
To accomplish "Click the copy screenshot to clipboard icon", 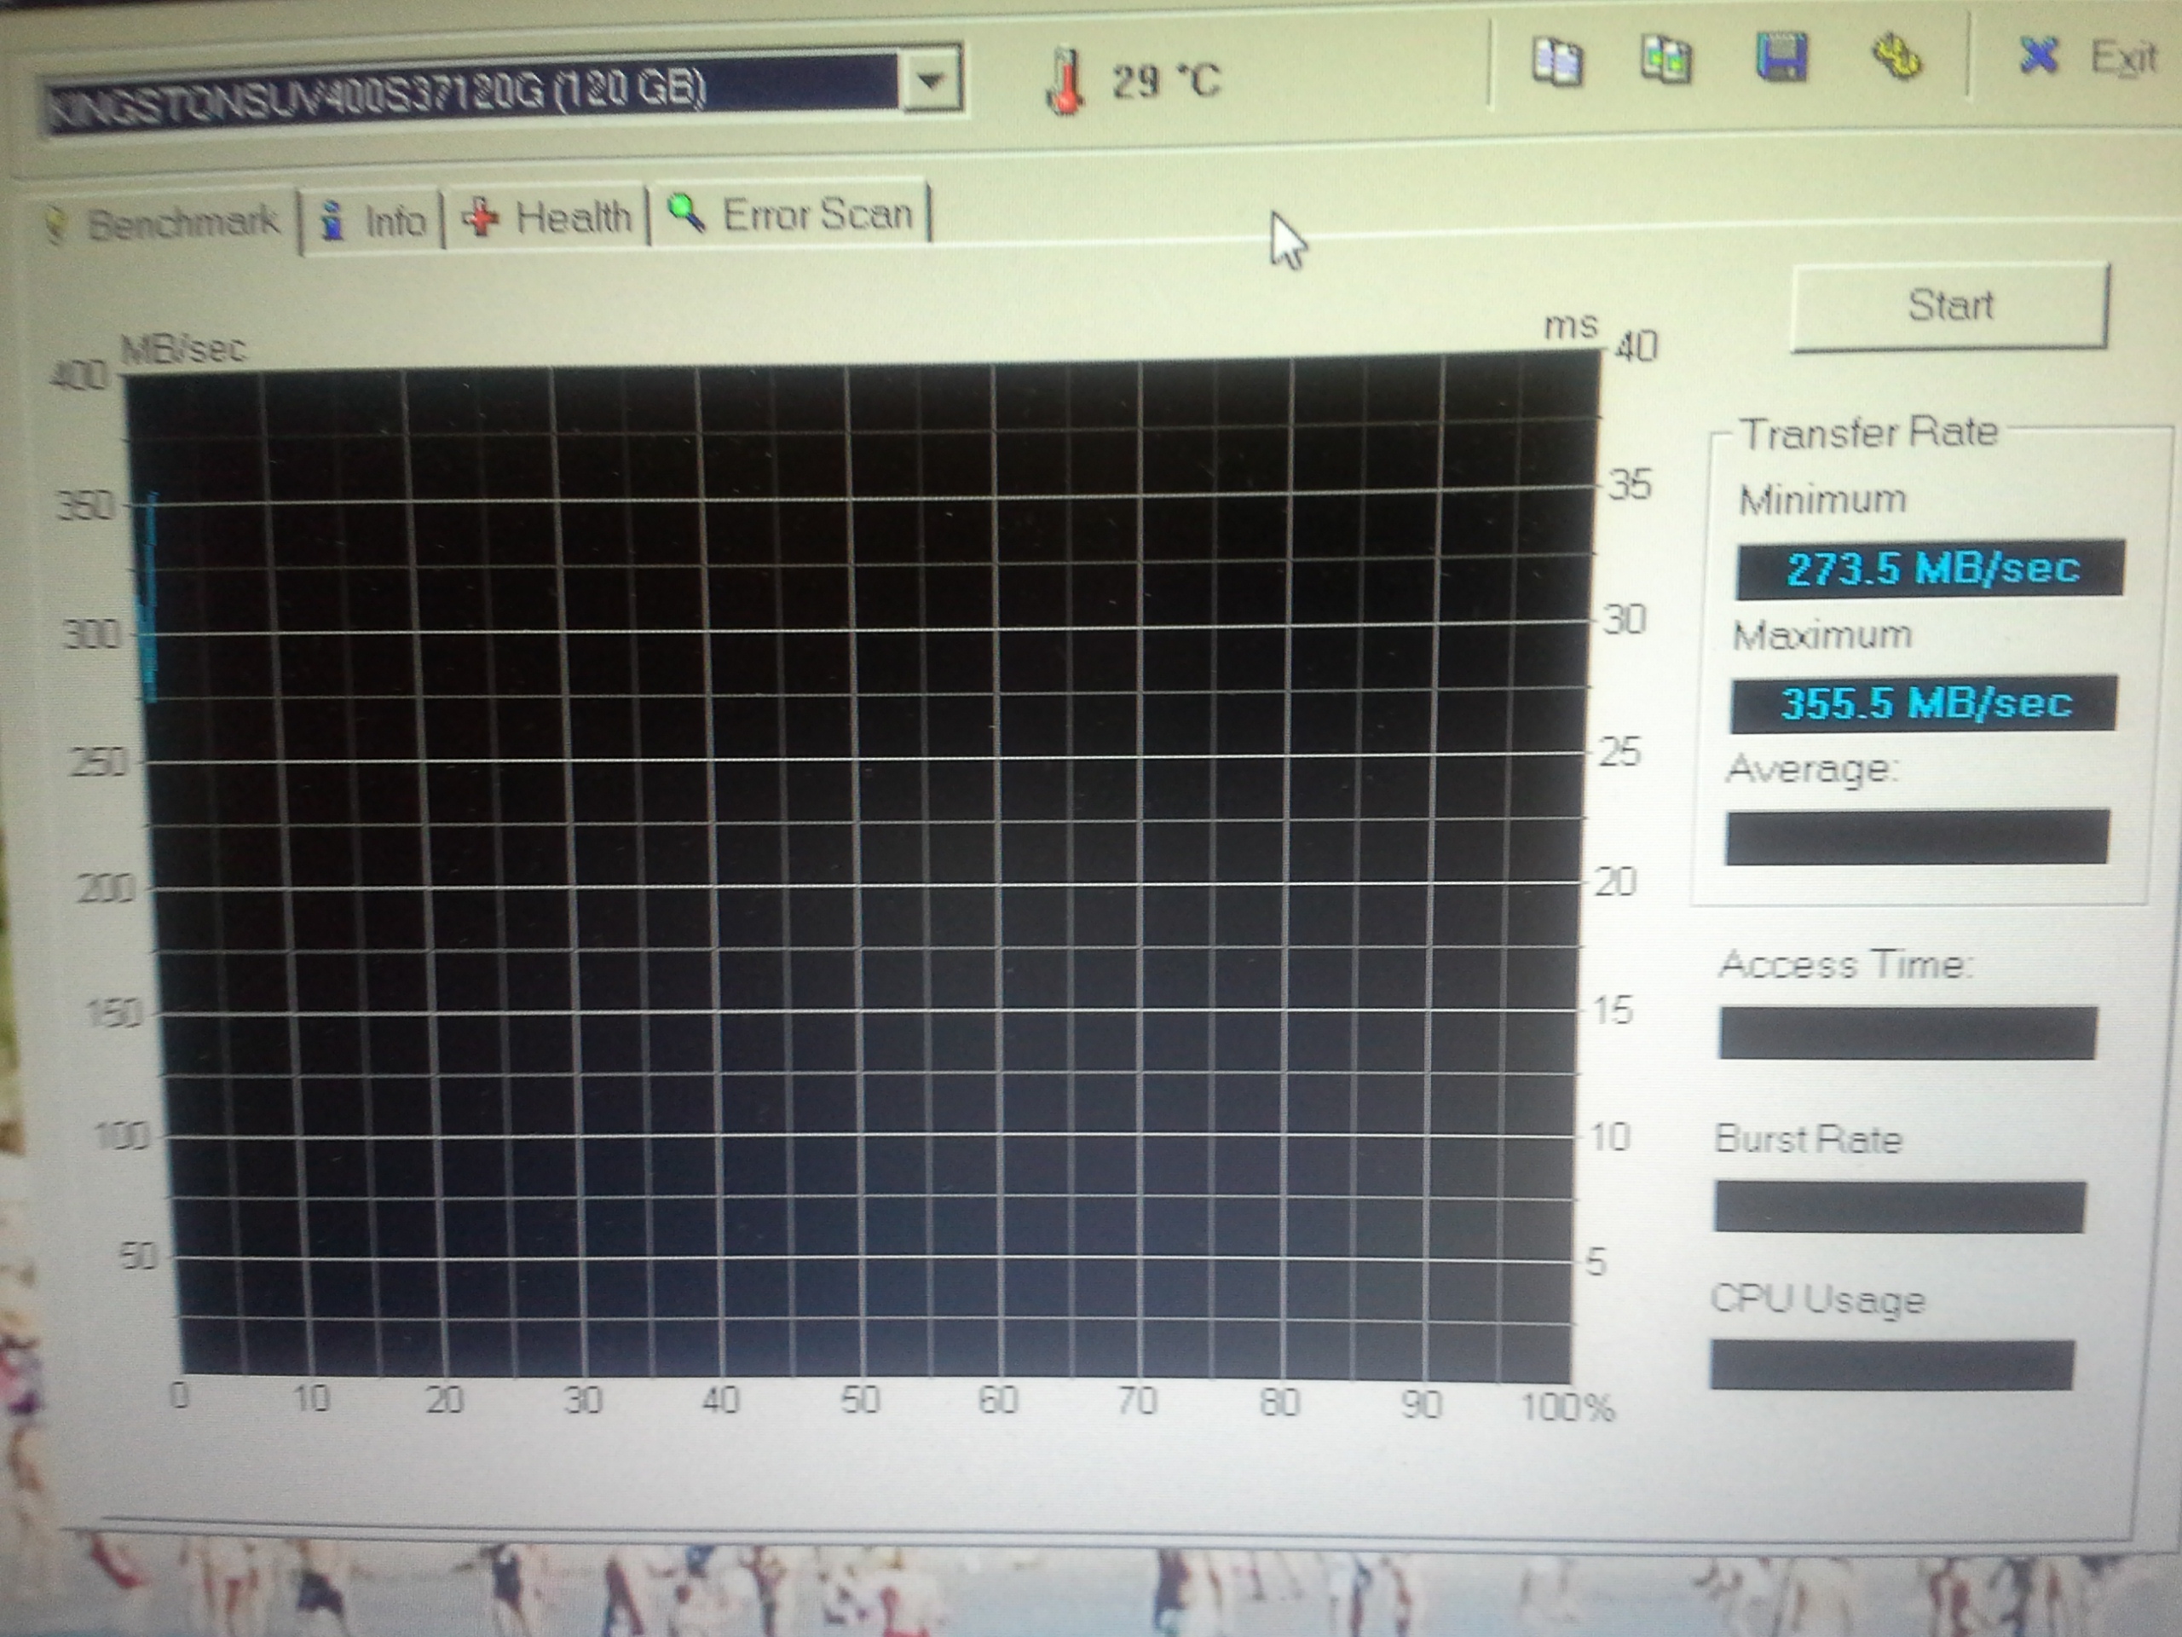I will coord(1665,58).
